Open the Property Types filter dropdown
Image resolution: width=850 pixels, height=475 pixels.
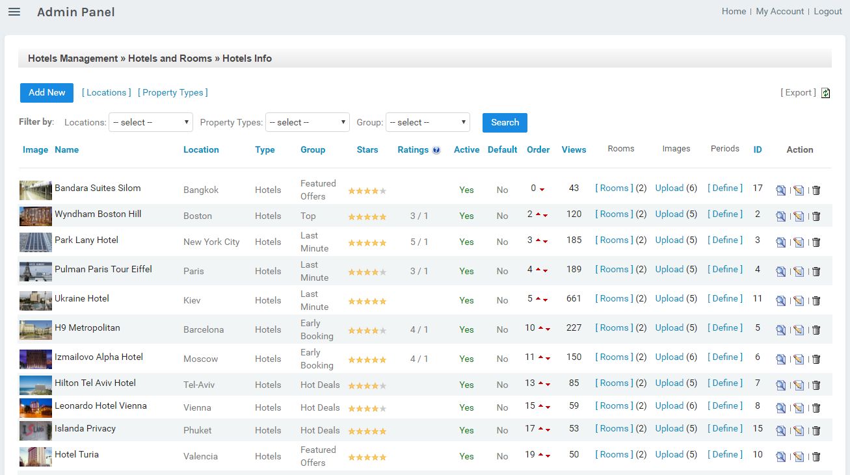pyautogui.click(x=308, y=122)
